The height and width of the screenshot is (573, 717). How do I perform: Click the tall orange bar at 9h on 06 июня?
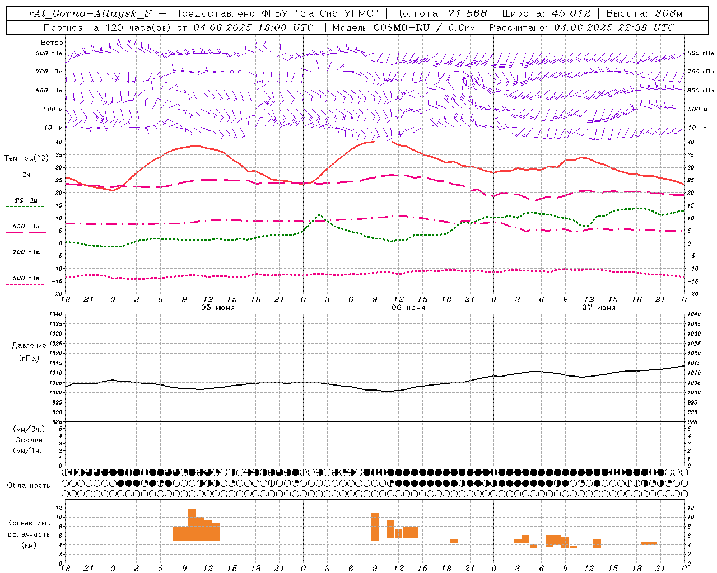(375, 527)
